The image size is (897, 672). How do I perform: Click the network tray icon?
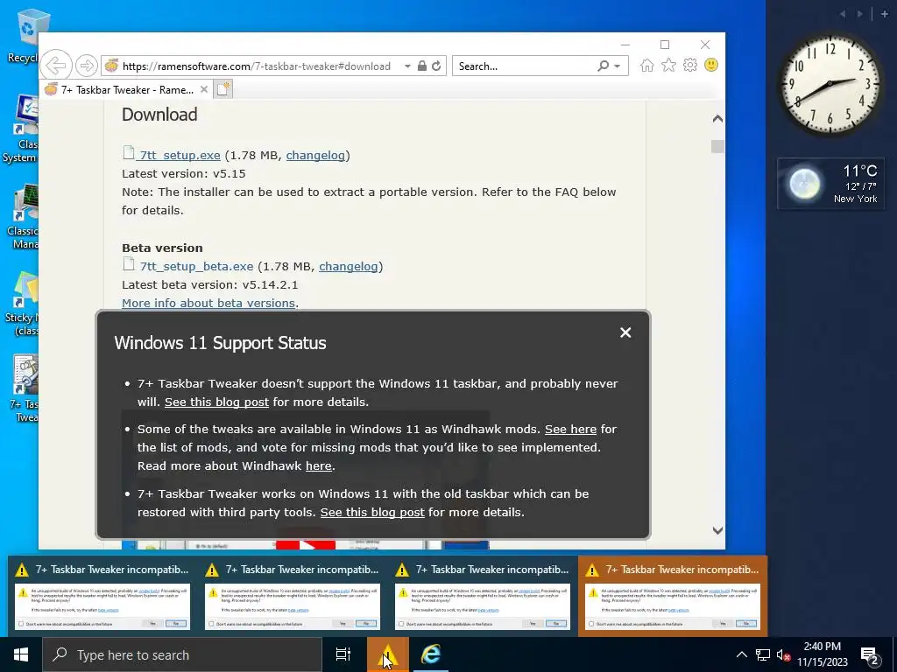[x=763, y=654]
